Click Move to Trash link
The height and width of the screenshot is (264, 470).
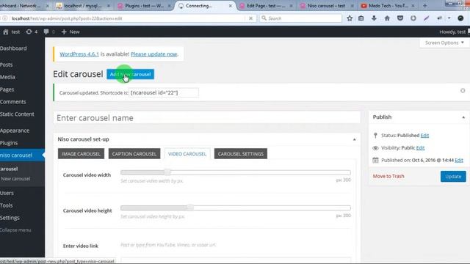[388, 176]
